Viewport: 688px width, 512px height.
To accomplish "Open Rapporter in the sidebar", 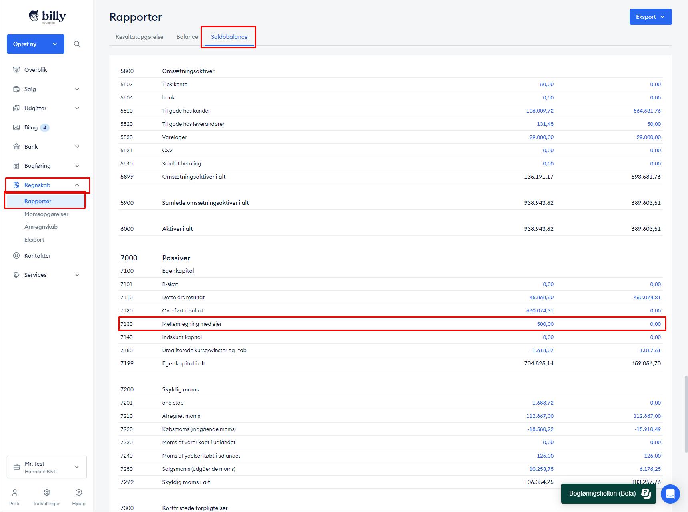I will (x=38, y=201).
